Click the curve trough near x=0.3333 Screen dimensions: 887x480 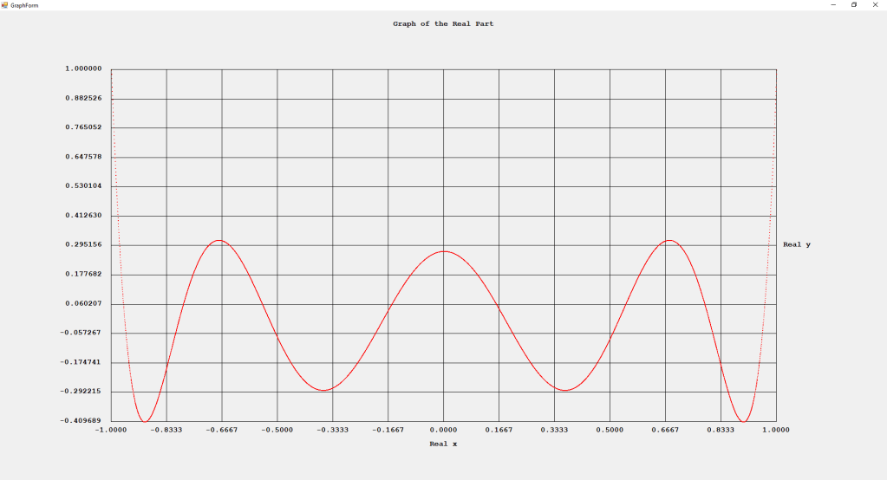pos(564,390)
